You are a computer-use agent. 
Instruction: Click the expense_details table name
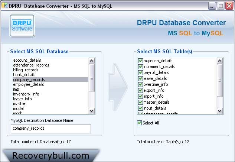pyautogui.click(x=158, y=61)
